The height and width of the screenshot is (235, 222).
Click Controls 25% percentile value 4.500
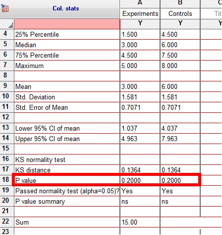pyautogui.click(x=169, y=34)
